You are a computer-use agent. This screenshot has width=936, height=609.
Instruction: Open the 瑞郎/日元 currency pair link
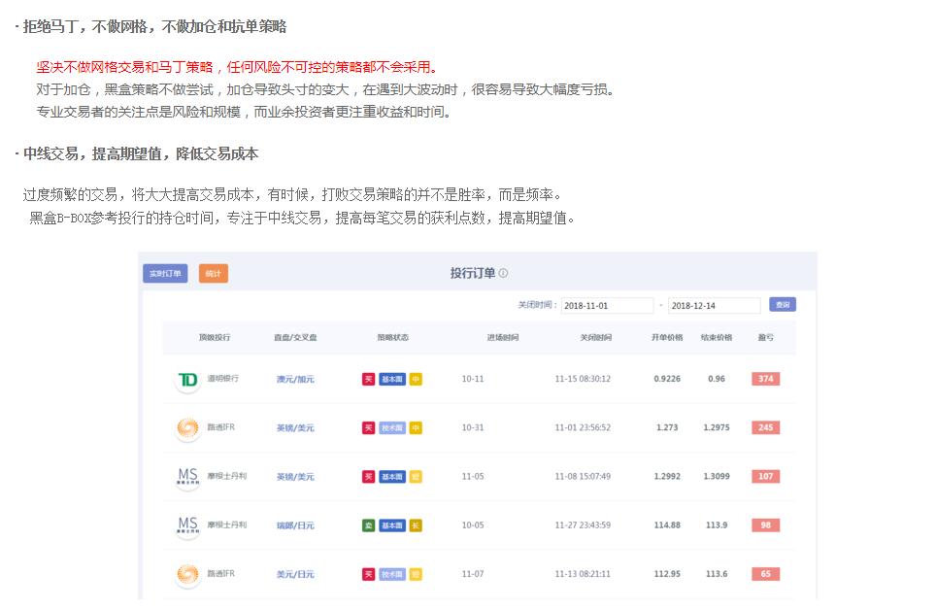click(295, 525)
